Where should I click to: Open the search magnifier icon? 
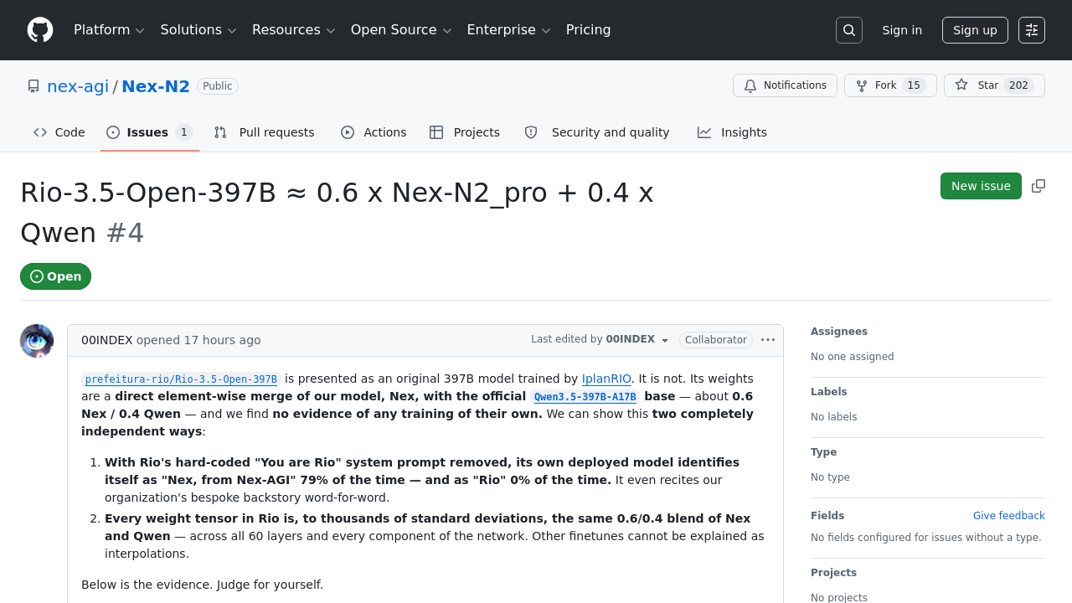tap(849, 30)
